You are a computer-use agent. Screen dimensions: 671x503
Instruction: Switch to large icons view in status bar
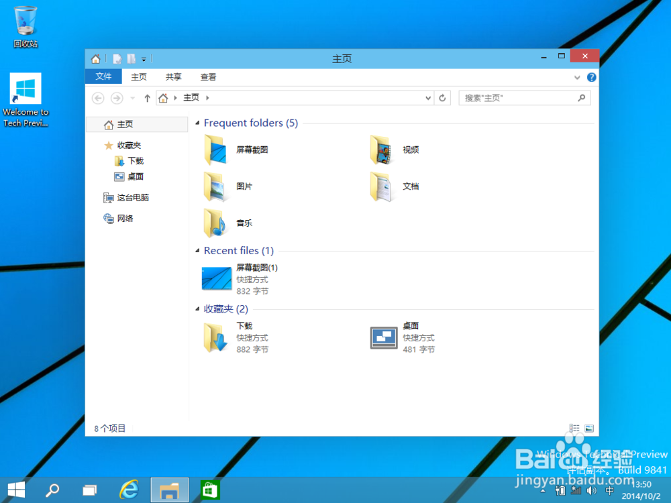[588, 428]
